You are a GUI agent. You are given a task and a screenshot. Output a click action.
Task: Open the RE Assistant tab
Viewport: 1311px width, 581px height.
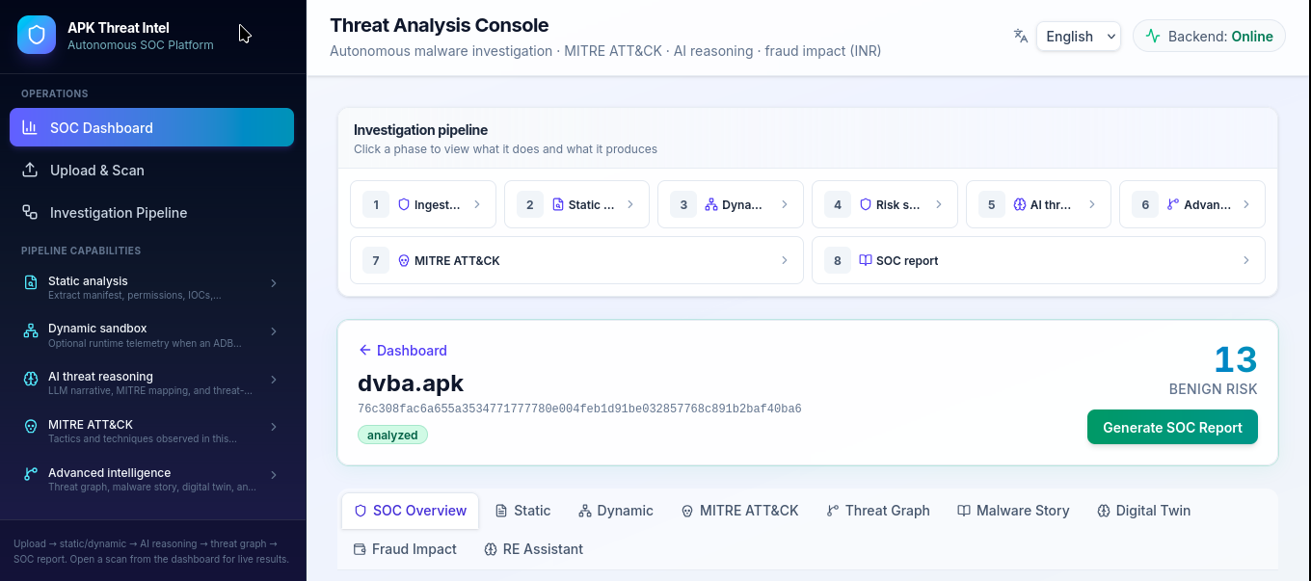(534, 549)
